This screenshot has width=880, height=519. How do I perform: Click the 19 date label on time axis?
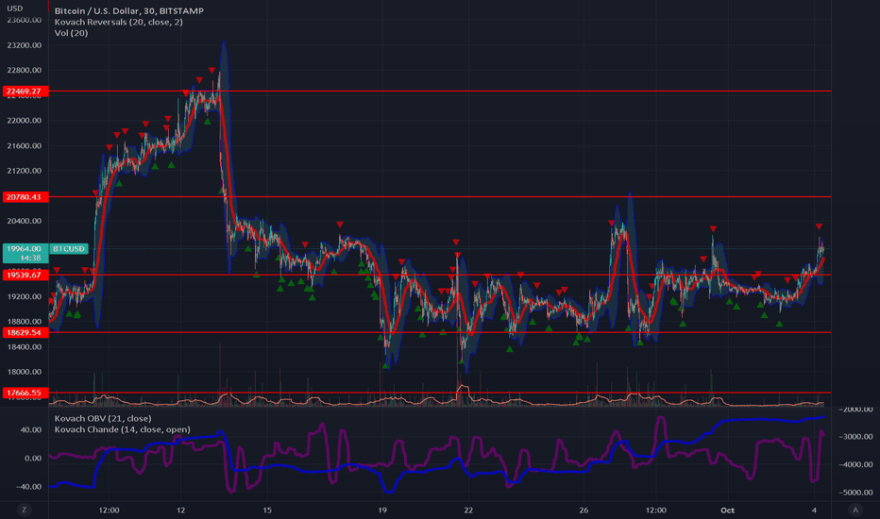(382, 510)
